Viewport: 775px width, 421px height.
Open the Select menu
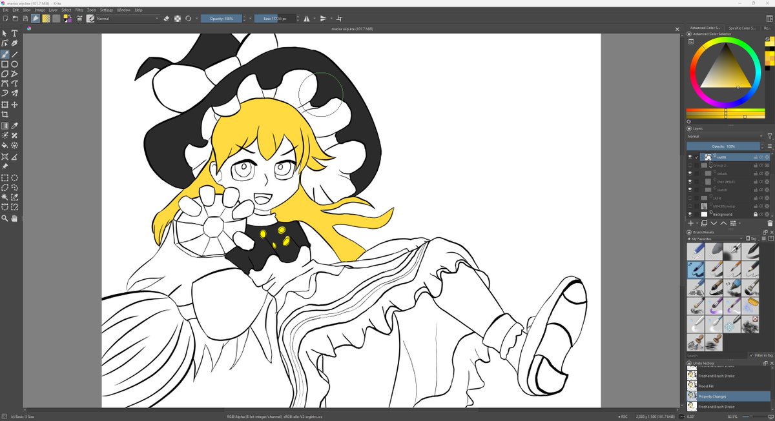[x=67, y=10]
